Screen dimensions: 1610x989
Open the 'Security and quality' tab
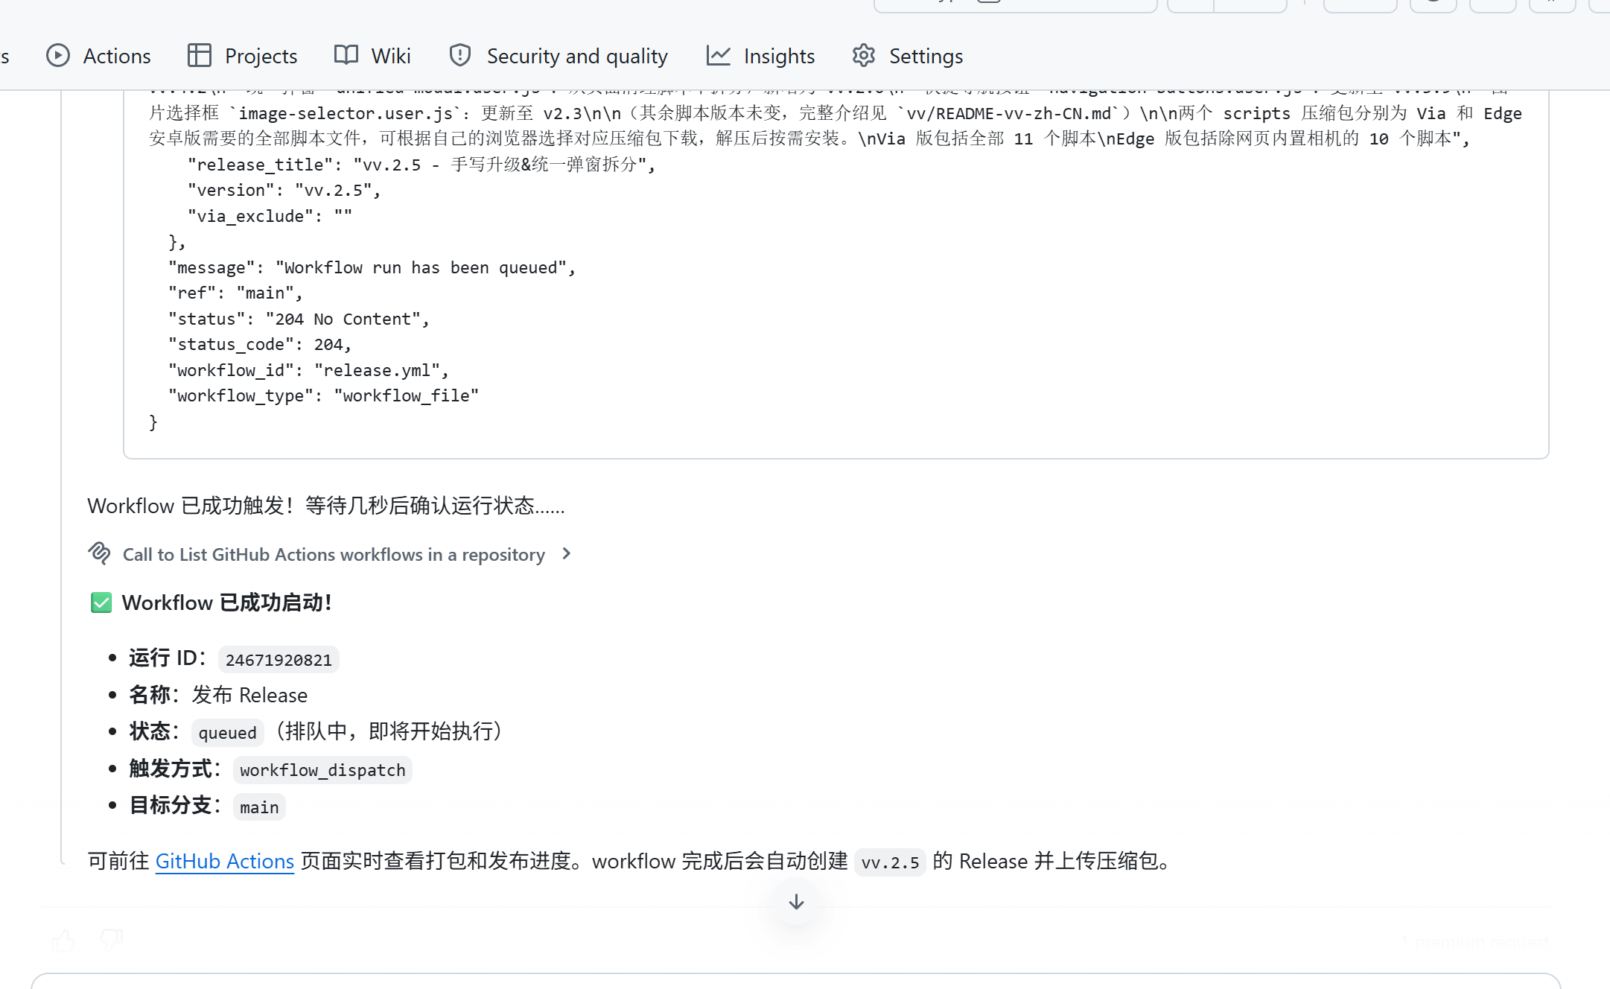(576, 57)
